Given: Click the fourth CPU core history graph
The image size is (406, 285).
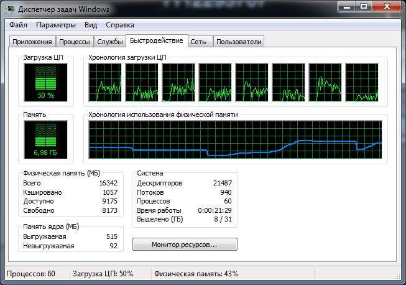Looking at the screenshot, I should pos(215,82).
